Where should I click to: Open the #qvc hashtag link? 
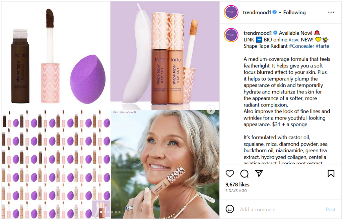(x=294, y=40)
